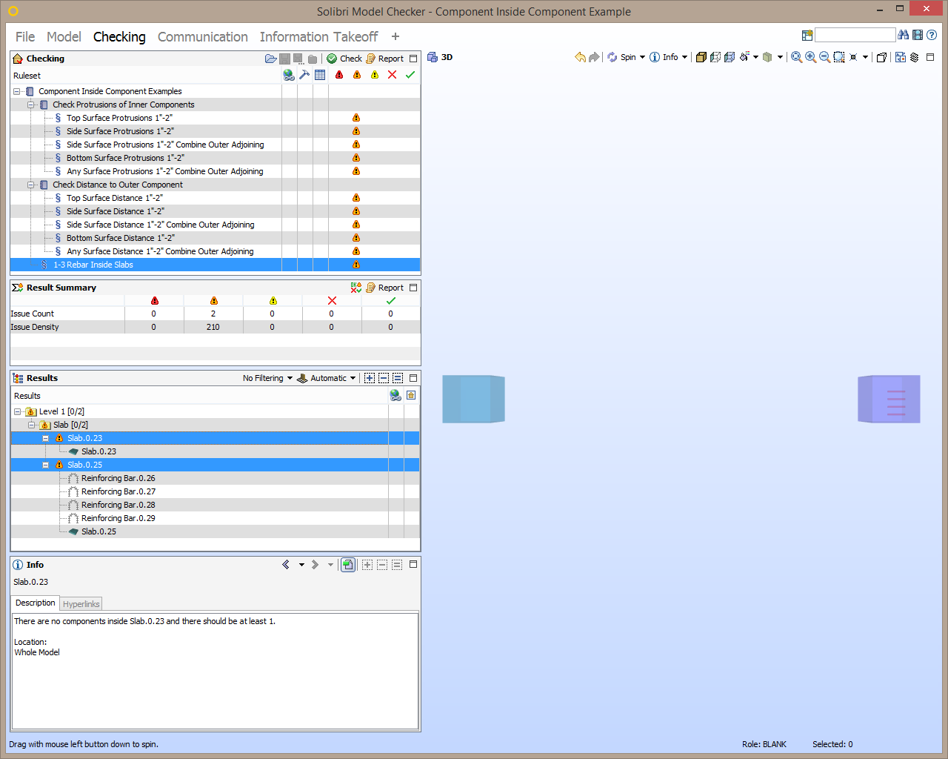Click the table view icon in Ruleset header

[x=320, y=75]
